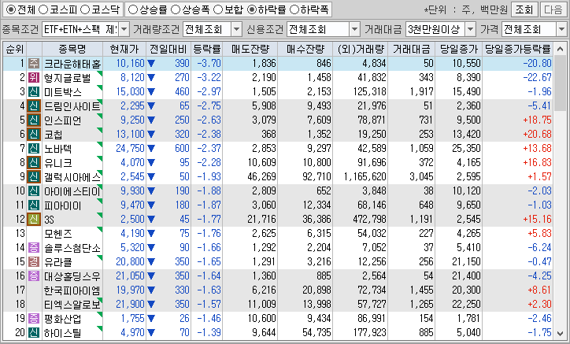Click 코칩 closing change +20.68

(x=537, y=134)
